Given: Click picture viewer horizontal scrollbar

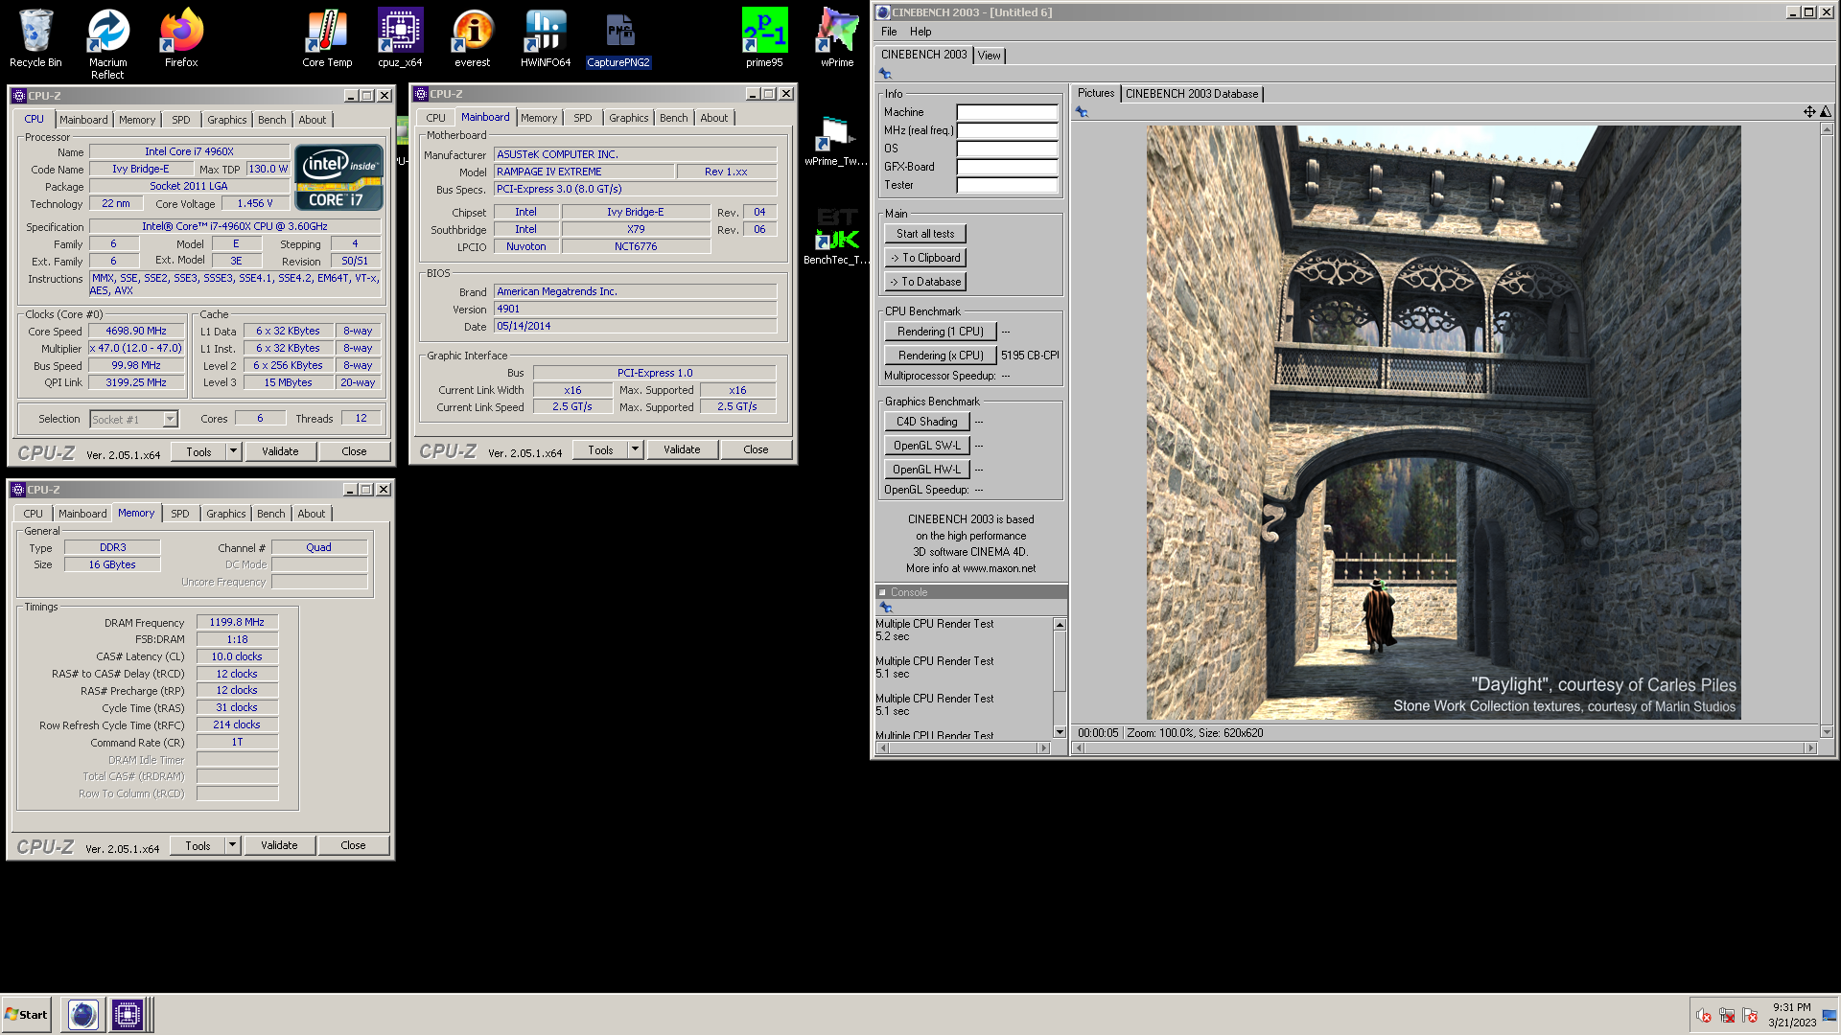Looking at the screenshot, I should (x=1444, y=748).
